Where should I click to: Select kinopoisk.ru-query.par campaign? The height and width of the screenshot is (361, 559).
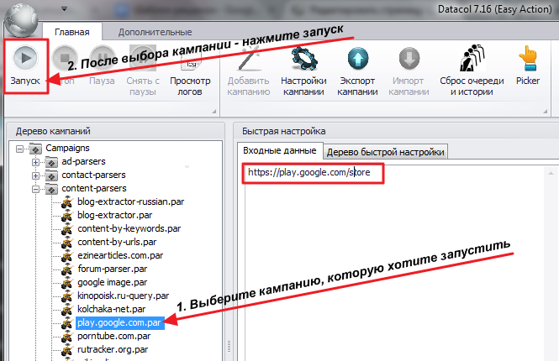[124, 296]
